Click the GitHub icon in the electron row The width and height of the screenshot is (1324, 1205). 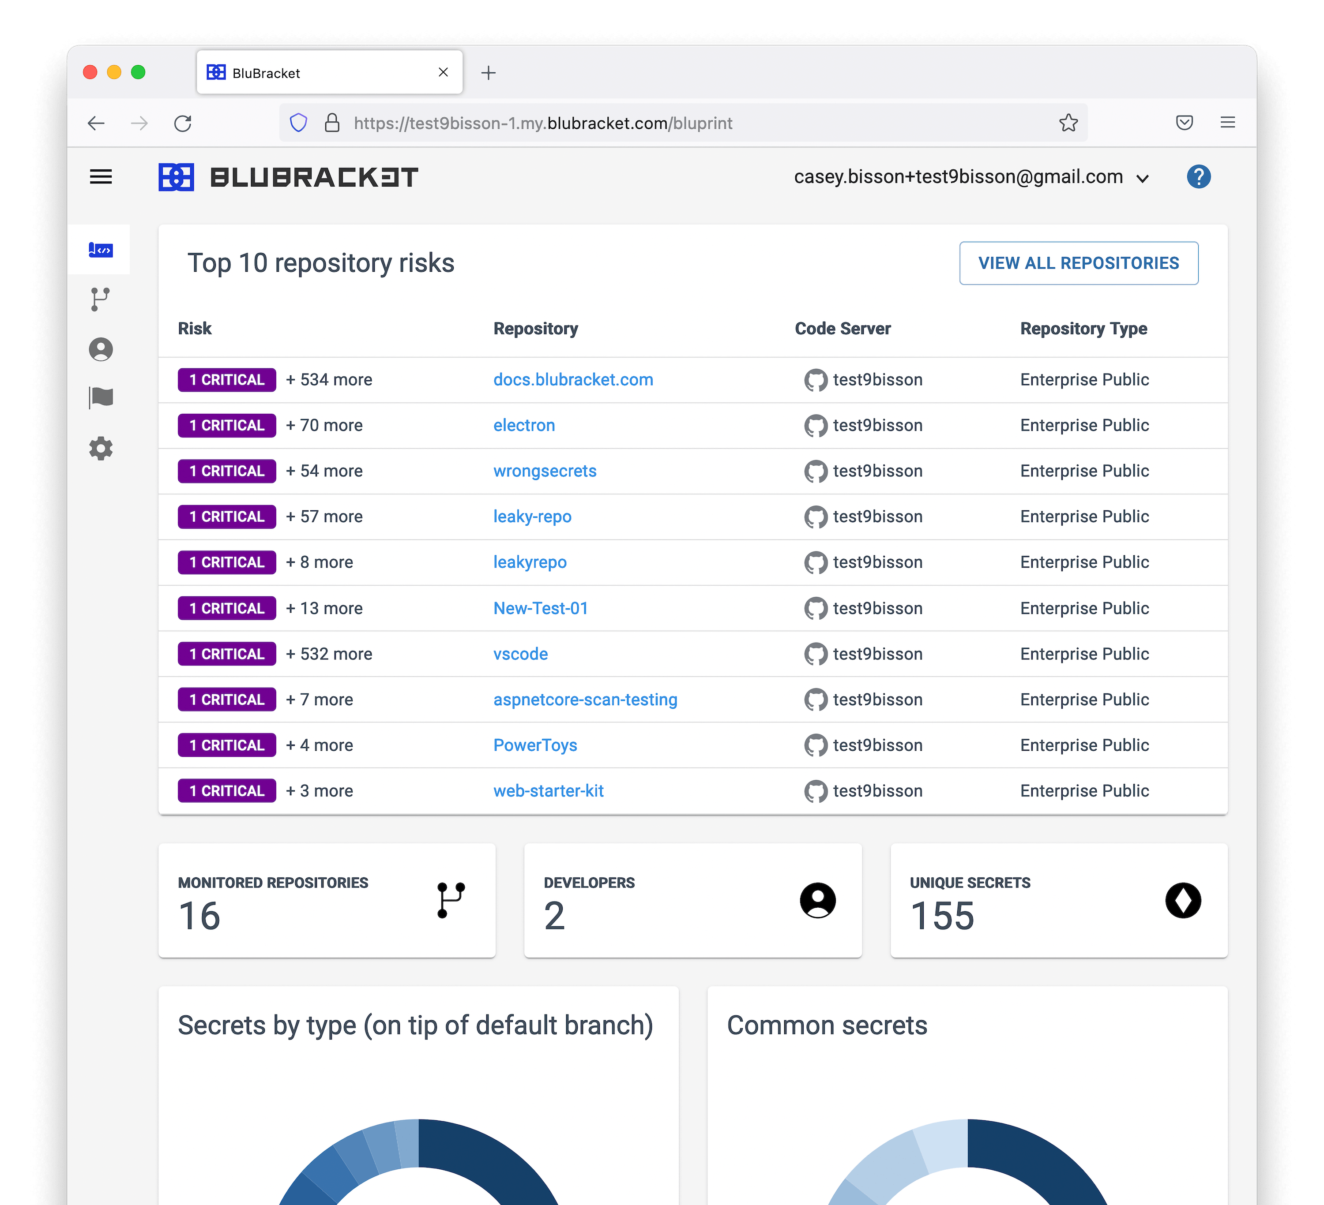816,426
